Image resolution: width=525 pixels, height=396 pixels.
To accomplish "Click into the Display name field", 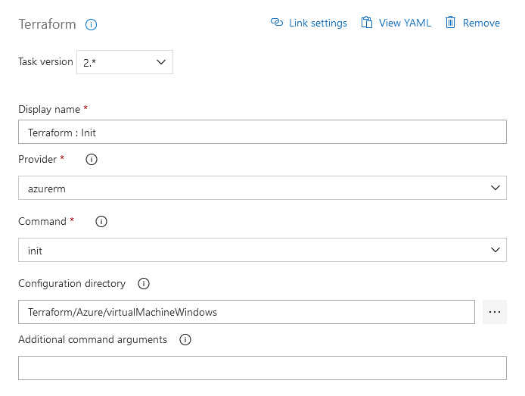I will pyautogui.click(x=262, y=132).
